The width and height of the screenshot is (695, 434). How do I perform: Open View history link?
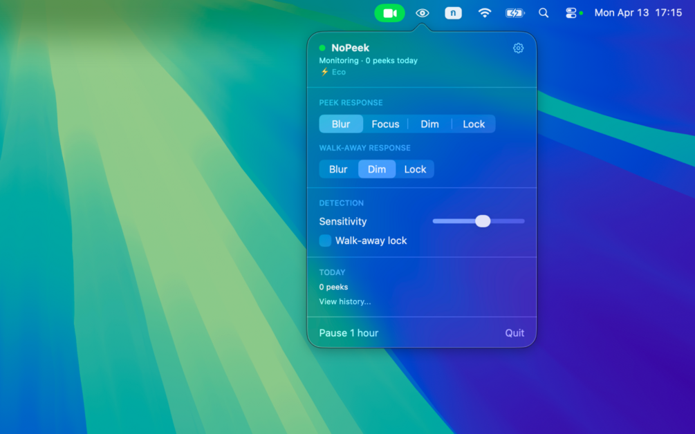(345, 301)
